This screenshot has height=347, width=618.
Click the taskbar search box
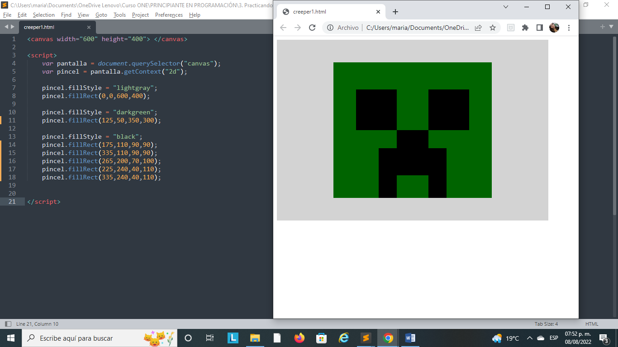100,338
